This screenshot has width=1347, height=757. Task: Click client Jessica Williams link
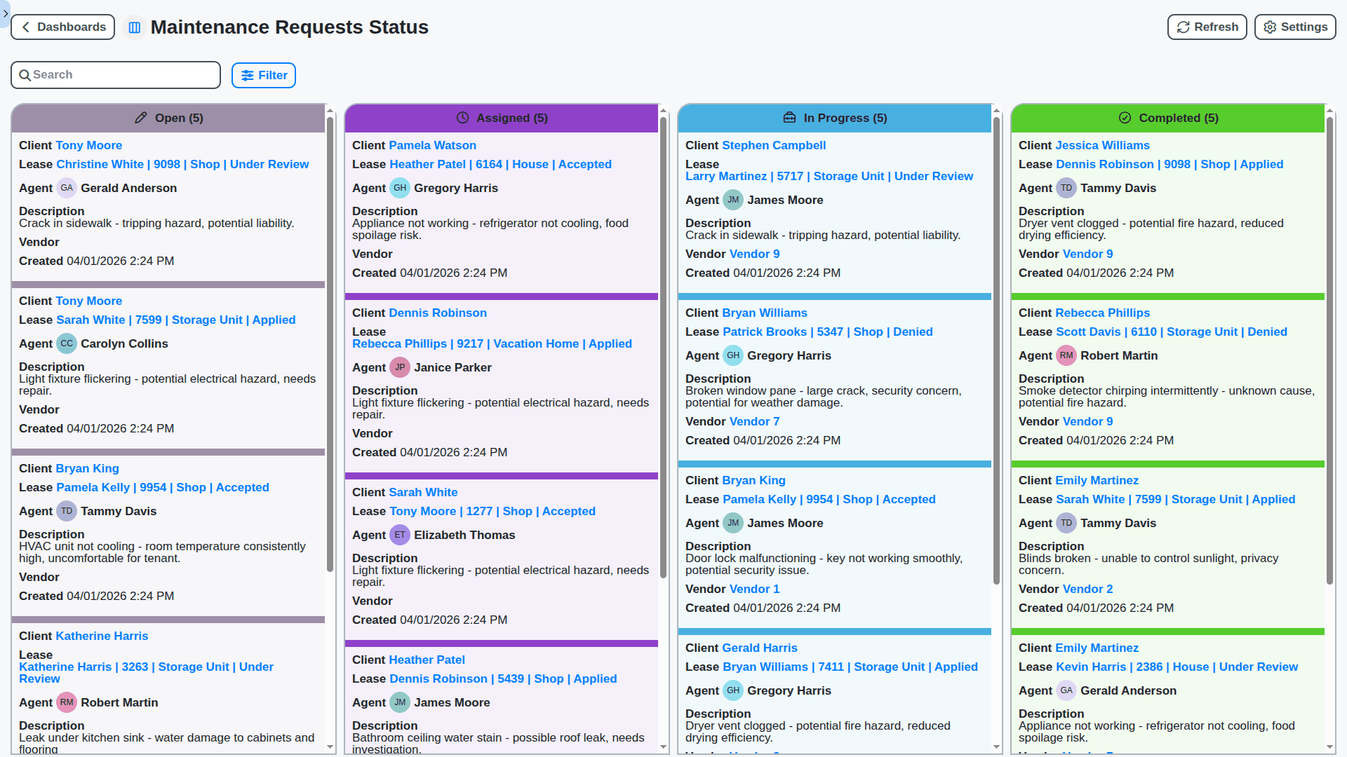(x=1102, y=145)
